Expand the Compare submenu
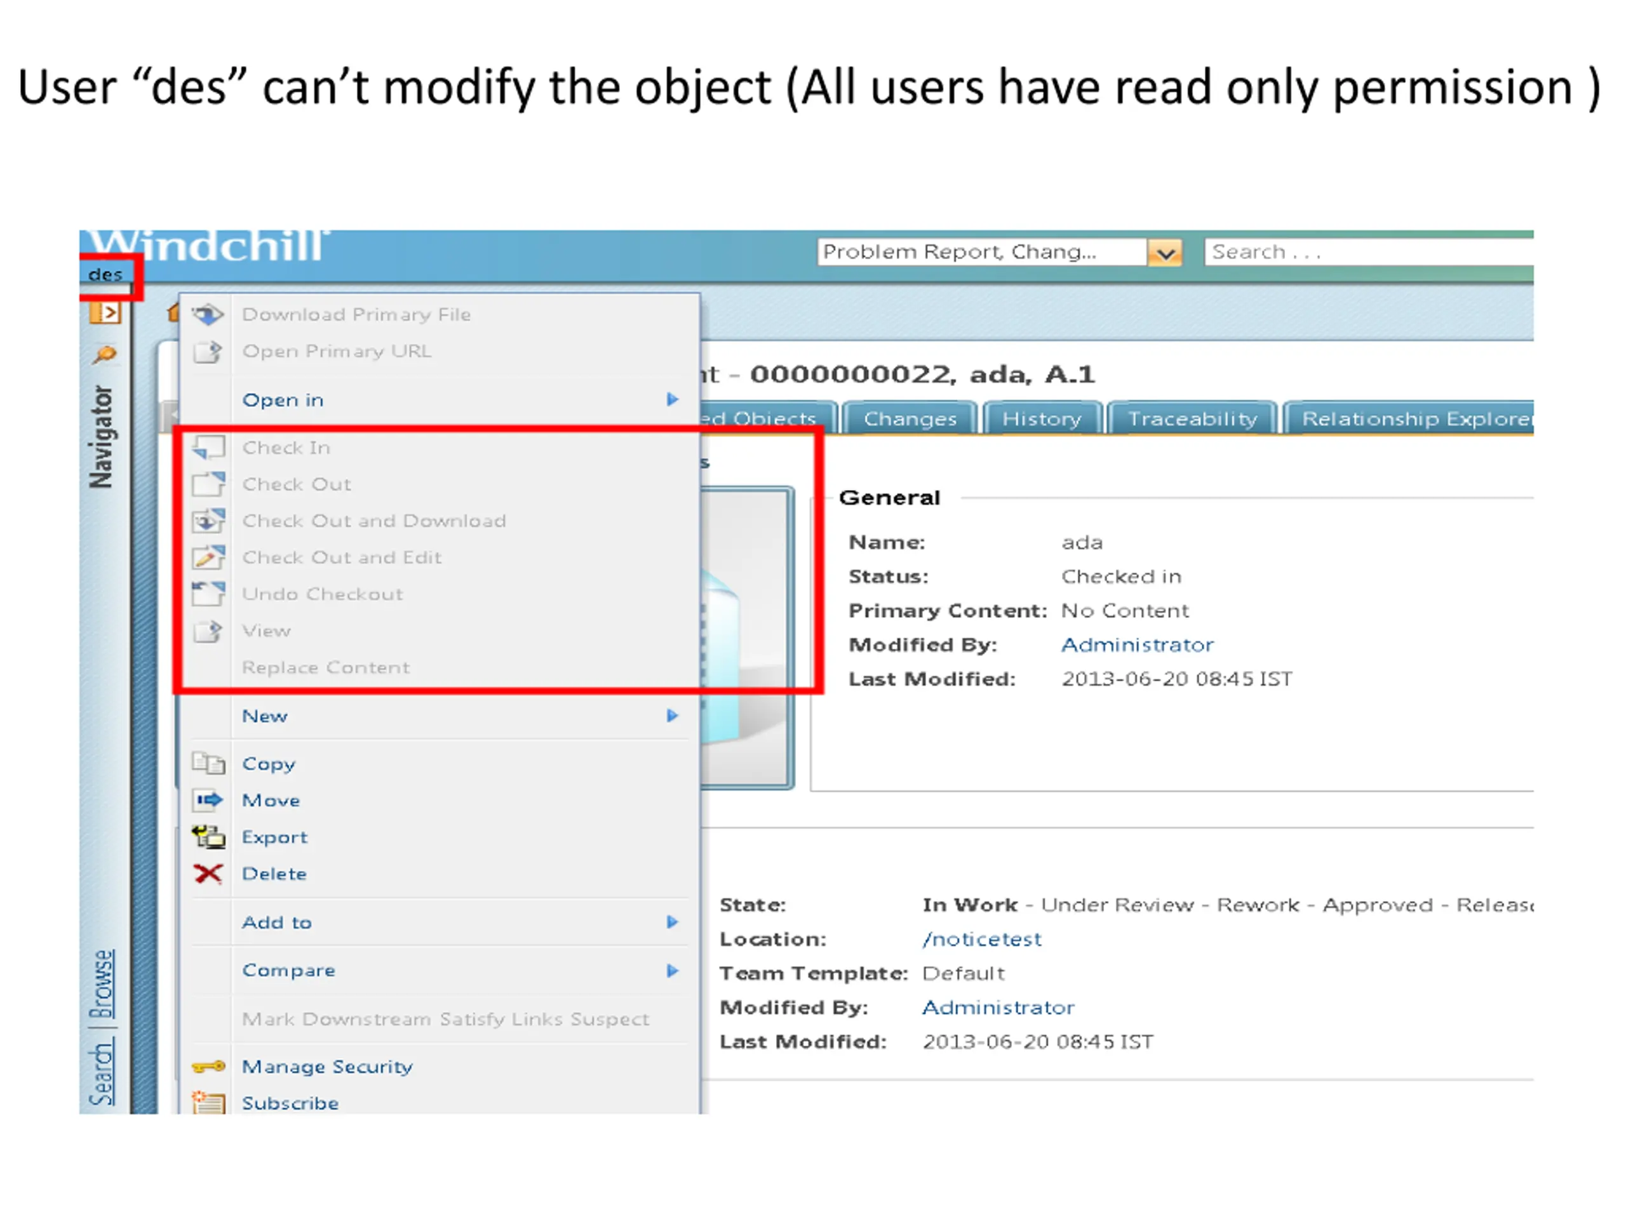 (x=672, y=971)
